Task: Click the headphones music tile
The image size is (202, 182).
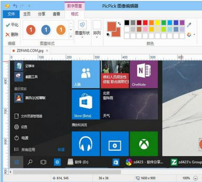Action: [x=86, y=144]
